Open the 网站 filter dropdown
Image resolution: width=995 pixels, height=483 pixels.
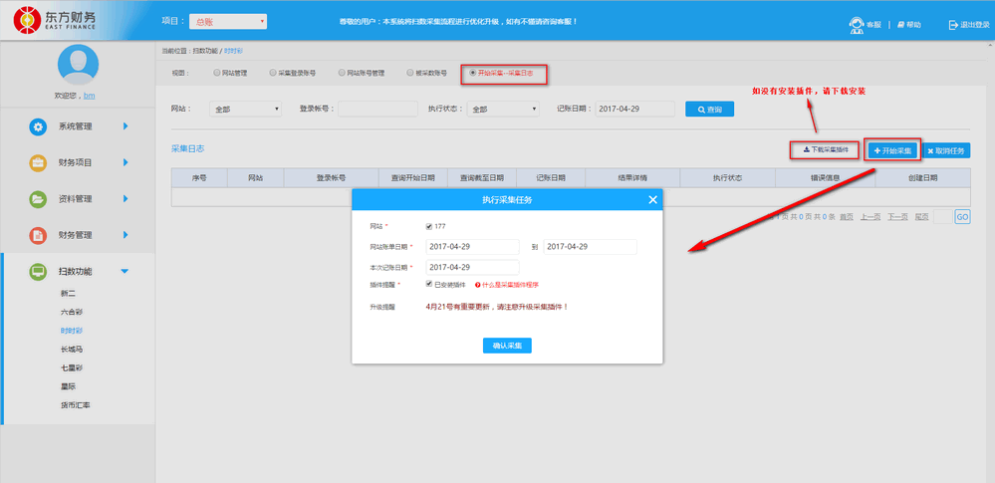245,110
